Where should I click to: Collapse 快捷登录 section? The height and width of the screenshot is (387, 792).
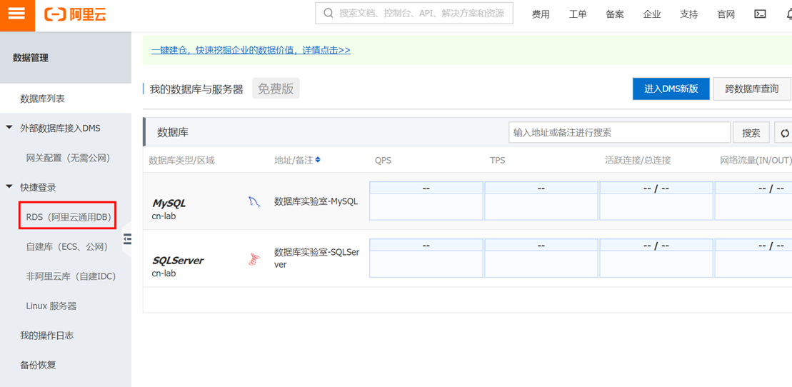[x=9, y=187]
